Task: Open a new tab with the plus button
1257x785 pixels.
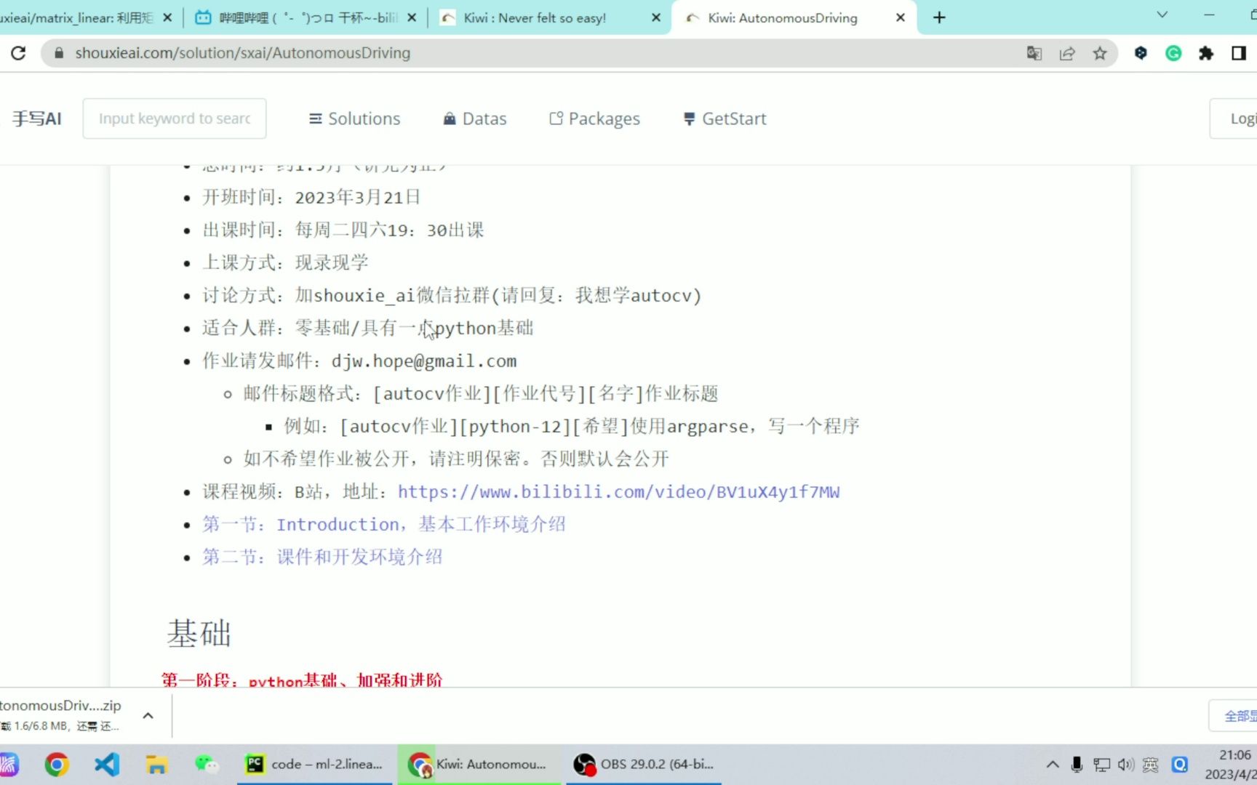Action: [x=939, y=17]
